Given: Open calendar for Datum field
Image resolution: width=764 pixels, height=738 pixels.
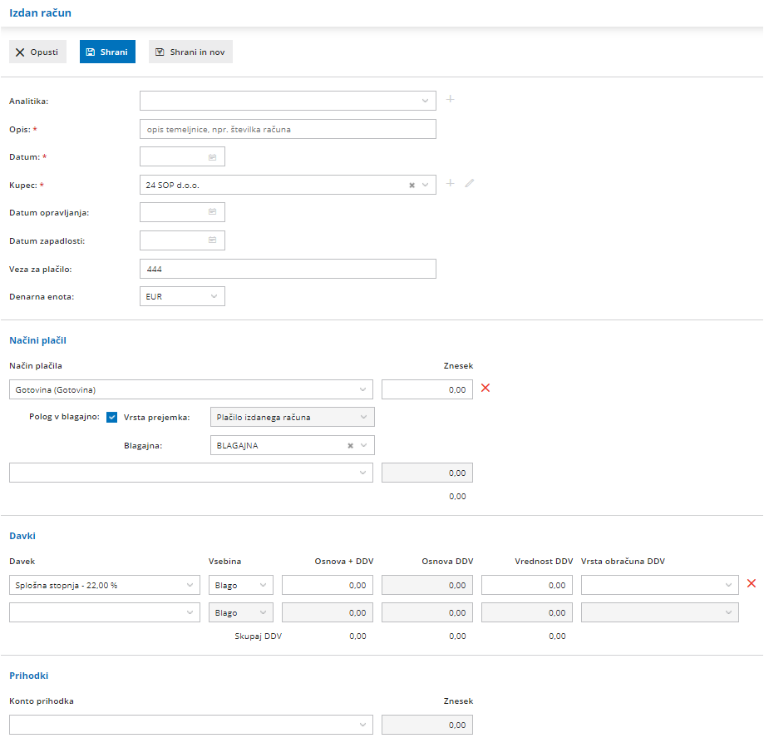Looking at the screenshot, I should (x=213, y=157).
